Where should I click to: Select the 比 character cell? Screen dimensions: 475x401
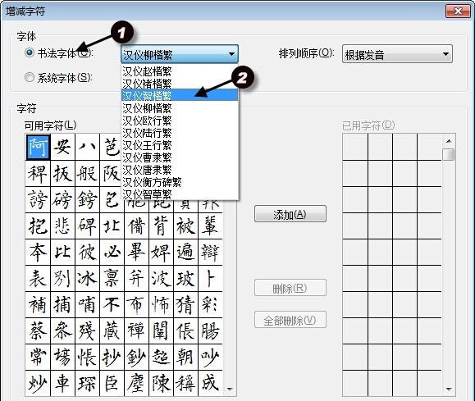pos(62,253)
